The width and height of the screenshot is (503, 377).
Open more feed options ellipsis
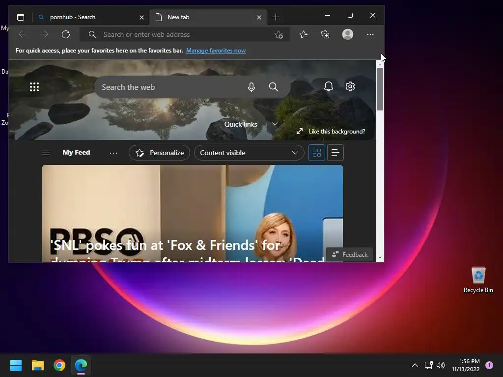click(x=113, y=153)
